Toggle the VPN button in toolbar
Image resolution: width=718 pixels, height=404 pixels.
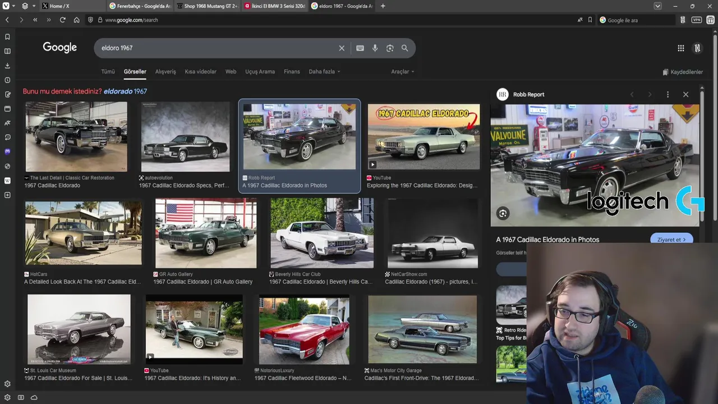tap(697, 20)
